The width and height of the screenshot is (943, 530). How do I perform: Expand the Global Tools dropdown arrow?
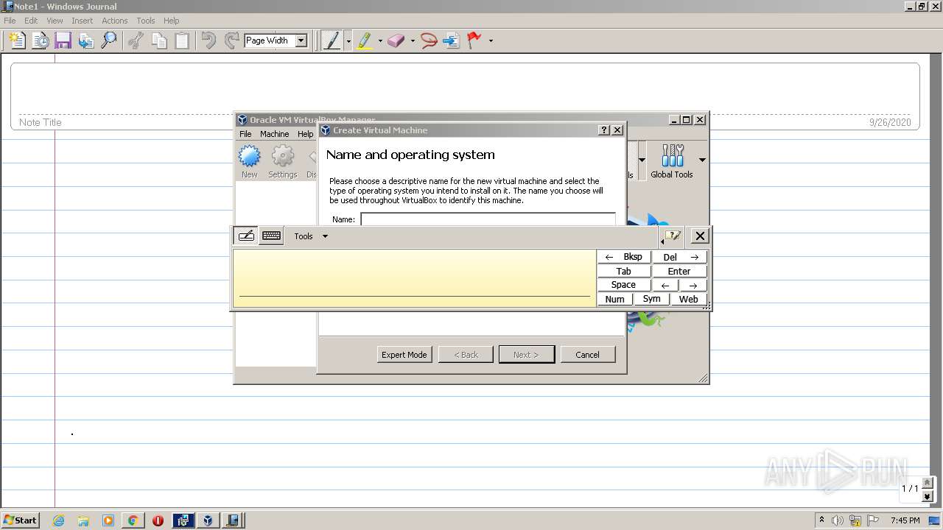pos(702,160)
